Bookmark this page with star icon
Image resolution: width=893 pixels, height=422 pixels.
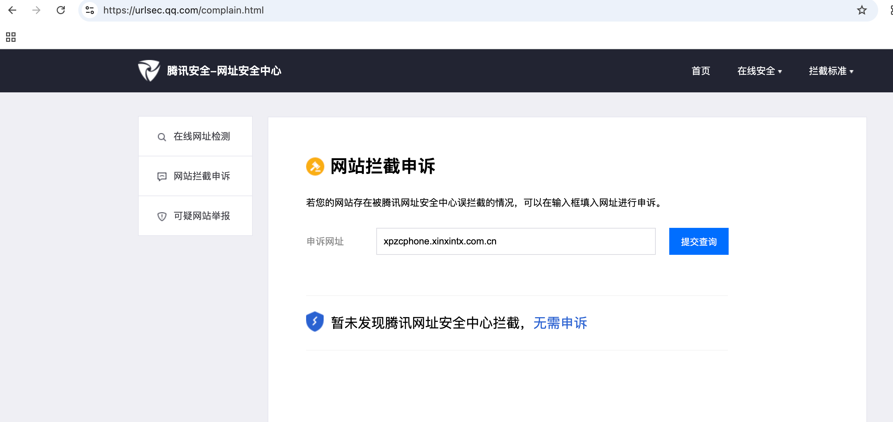(x=862, y=10)
